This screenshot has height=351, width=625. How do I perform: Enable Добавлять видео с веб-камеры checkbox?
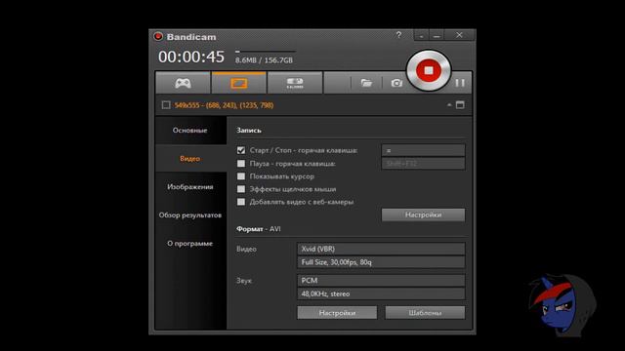tap(241, 202)
